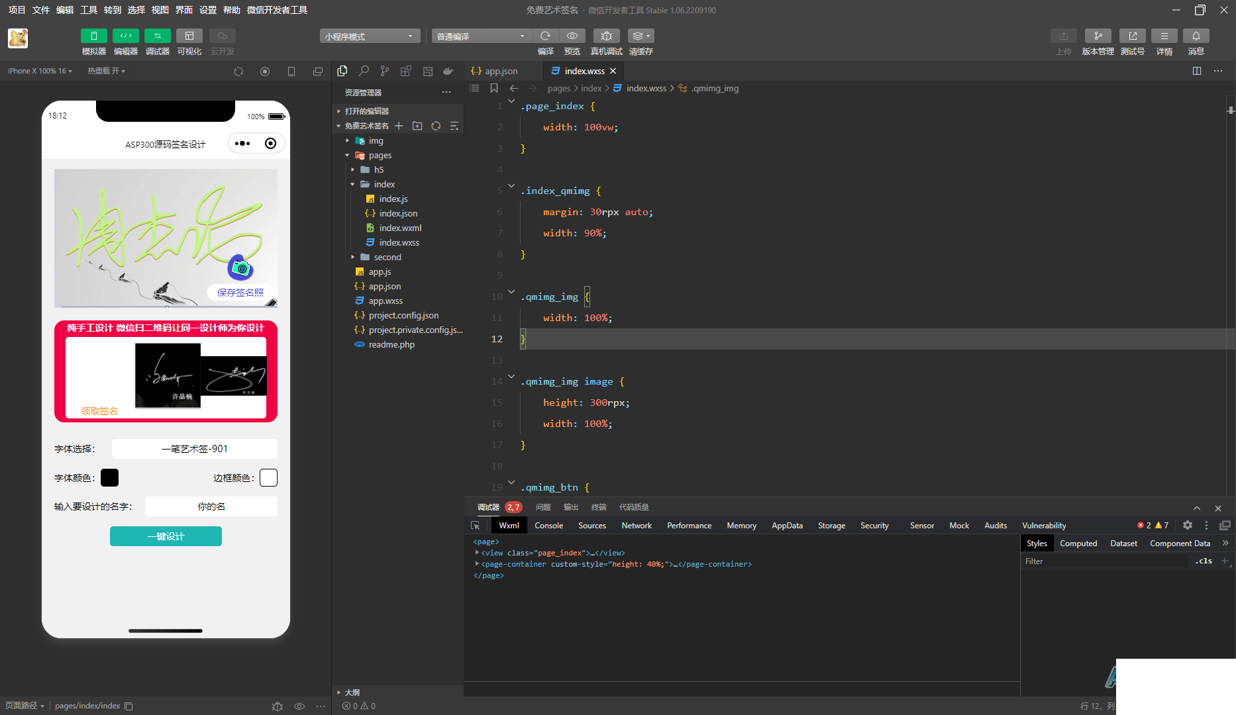The image size is (1236, 715).
Task: Fold the .qmimg_img CSS rule
Action: 511,291
